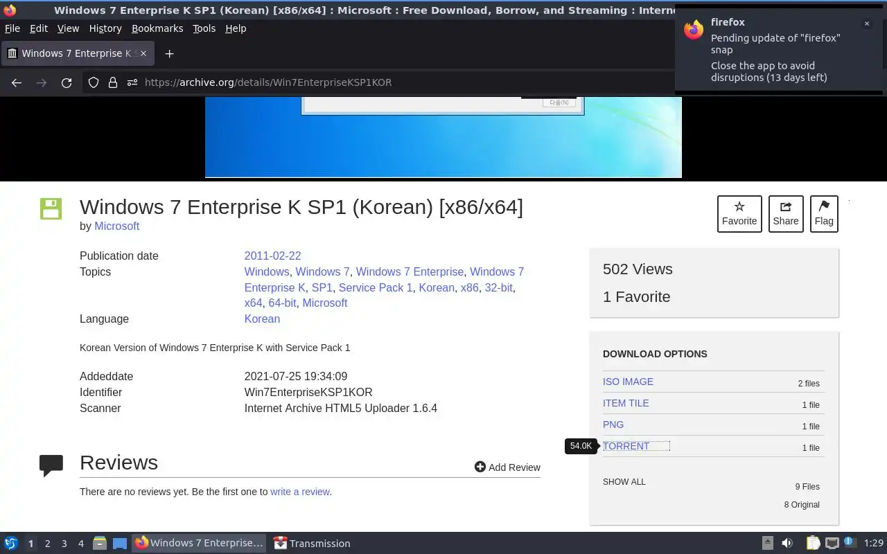Screen dimensions: 887x554
Task: Click the removable media tray icon
Action: click(x=768, y=543)
